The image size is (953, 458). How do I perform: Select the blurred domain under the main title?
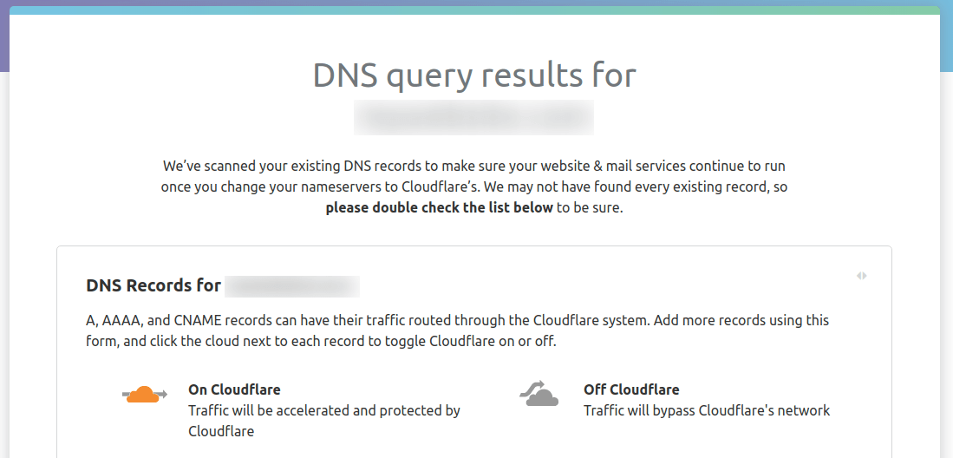[473, 118]
